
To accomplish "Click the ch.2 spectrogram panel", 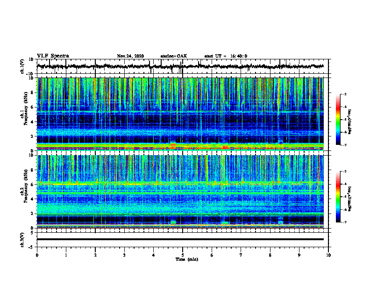I will (180, 192).
